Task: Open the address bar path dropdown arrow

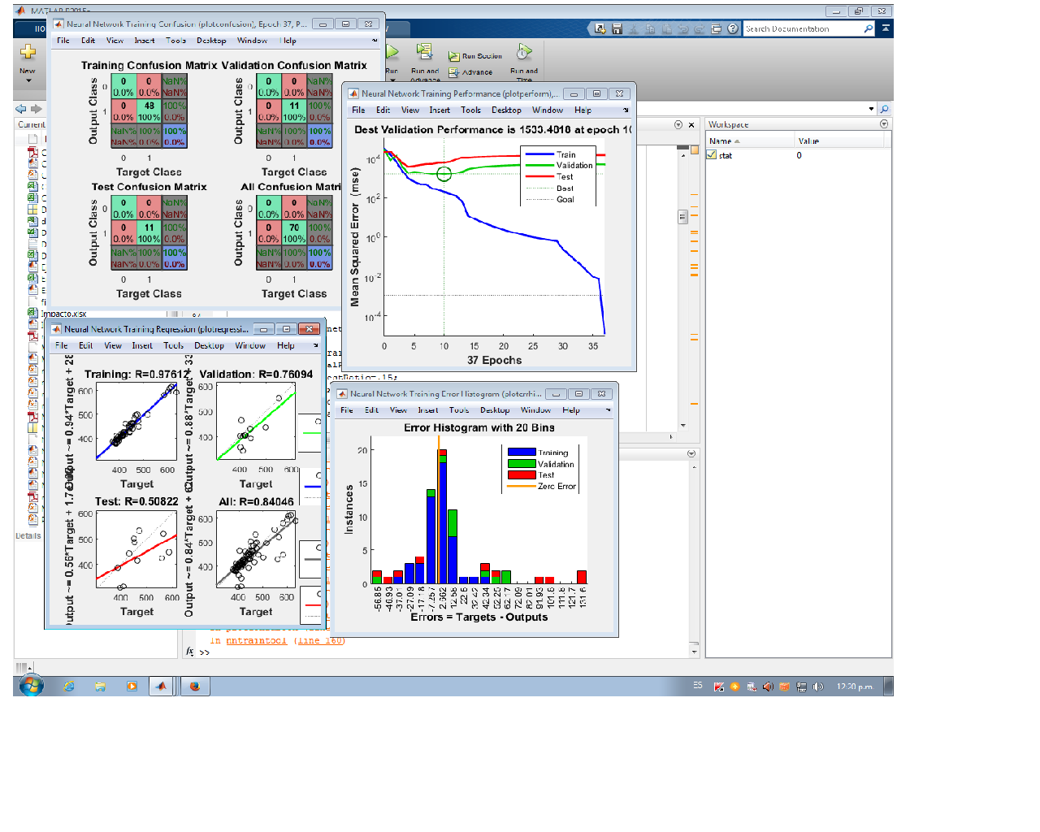Action: (871, 109)
